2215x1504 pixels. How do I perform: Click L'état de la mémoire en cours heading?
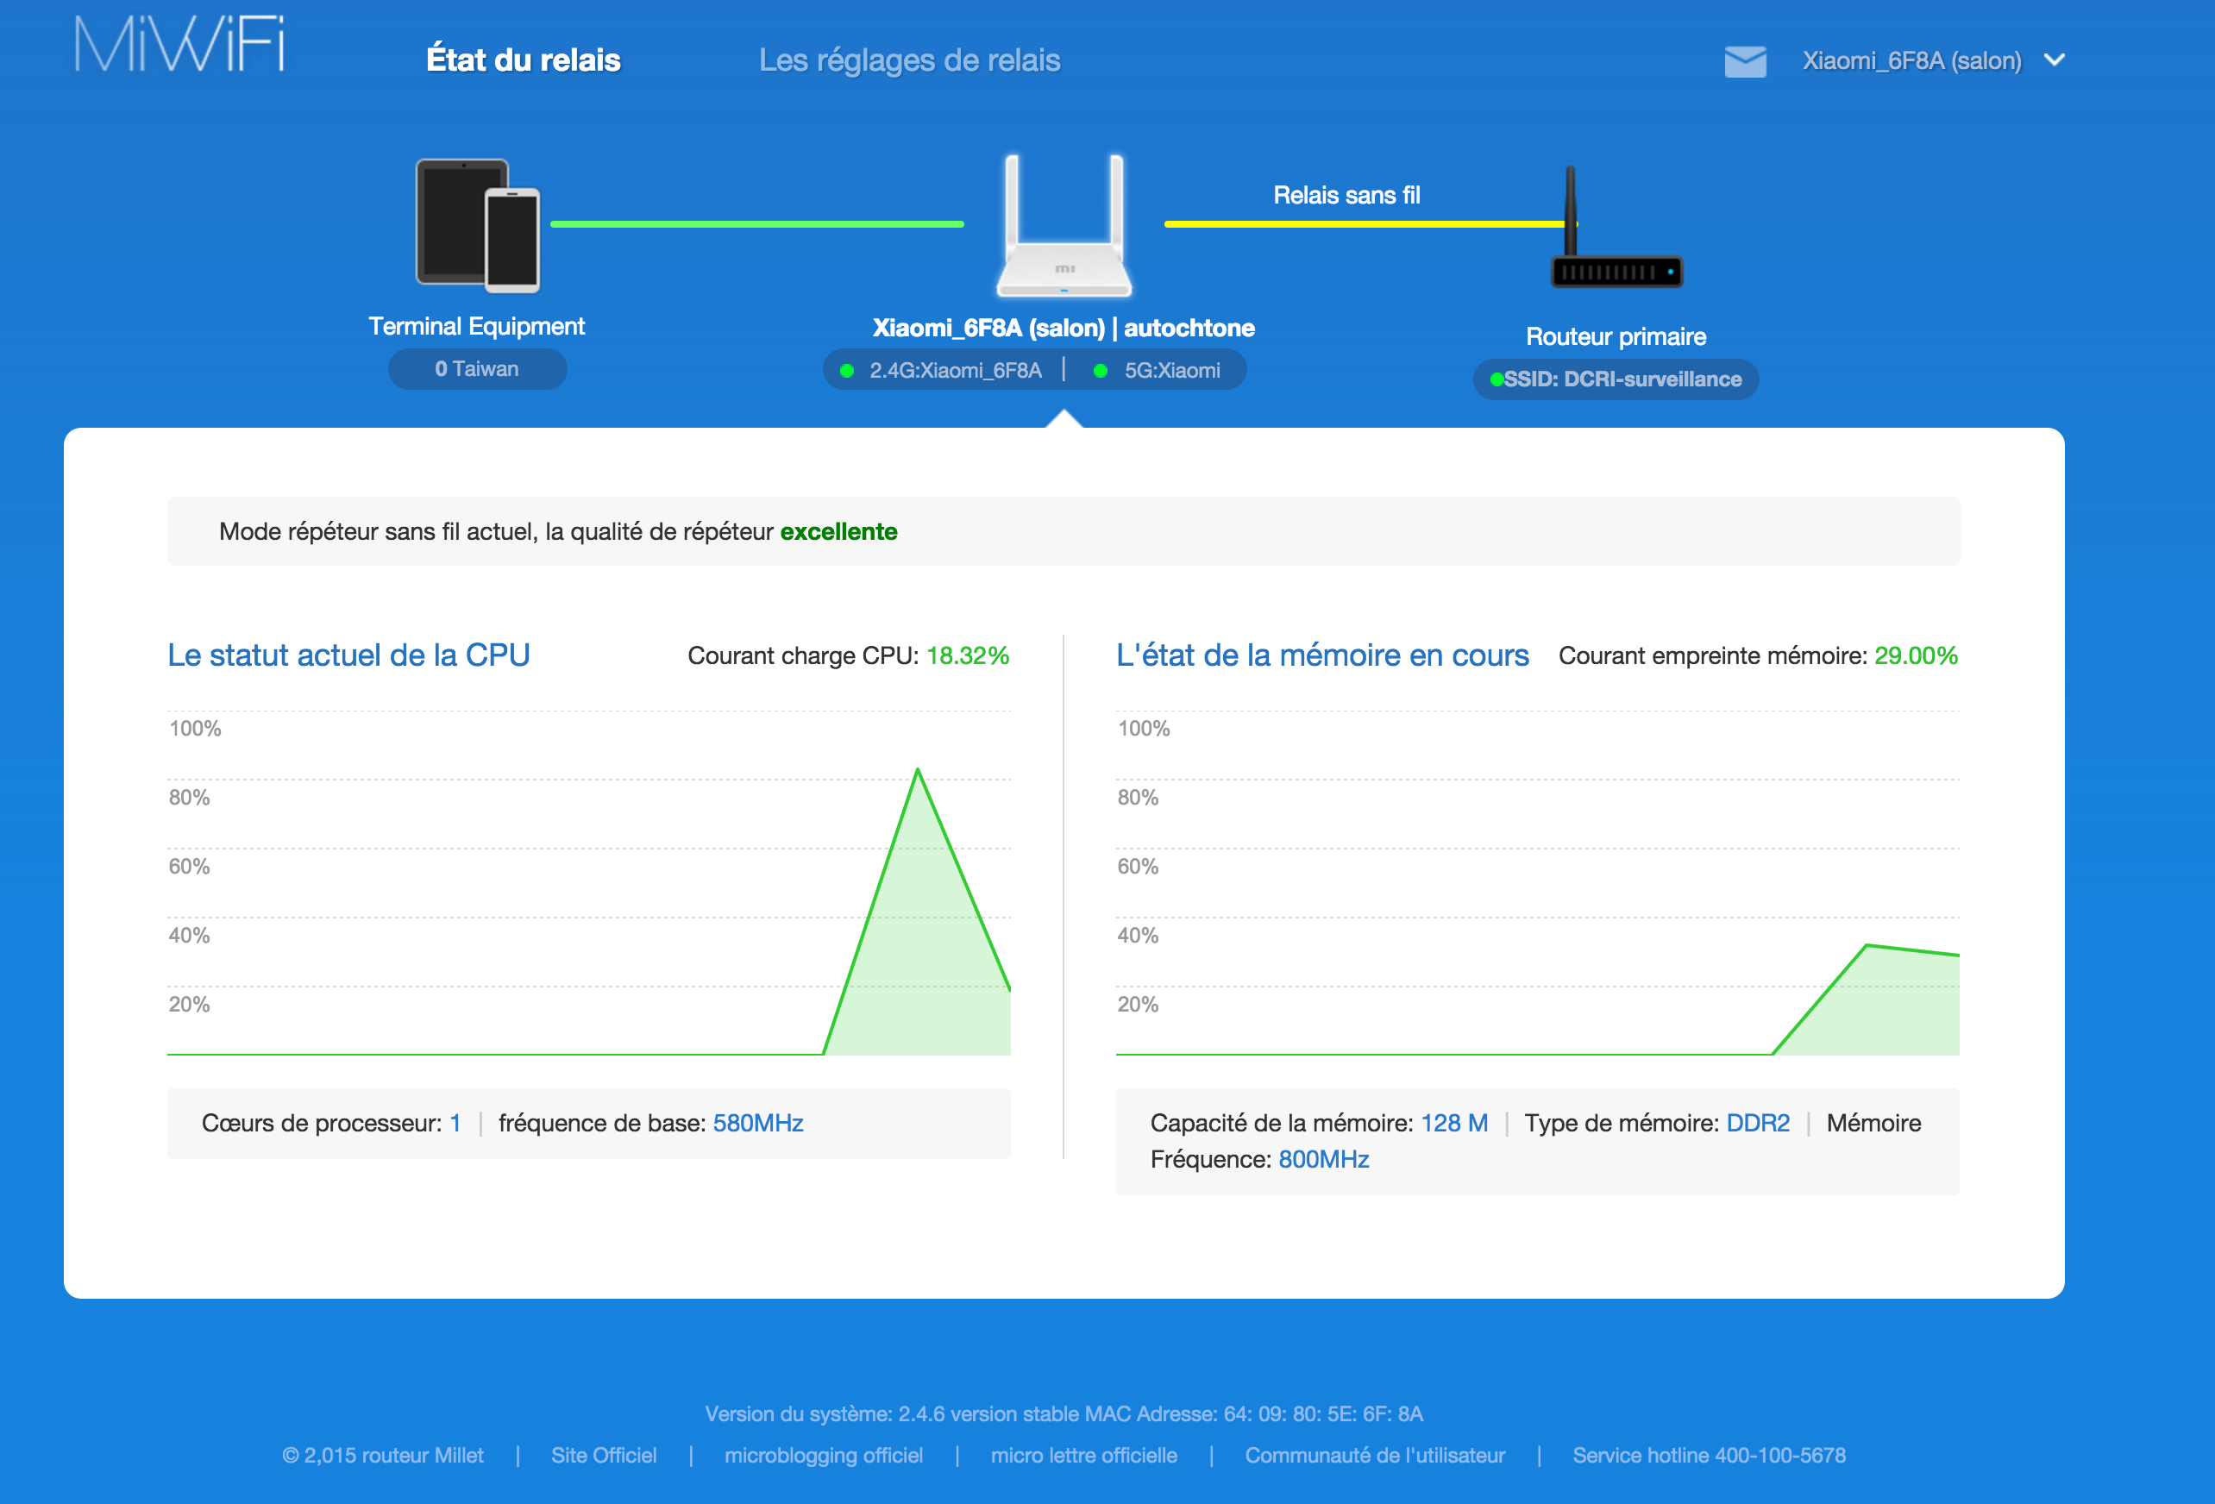pos(1323,655)
